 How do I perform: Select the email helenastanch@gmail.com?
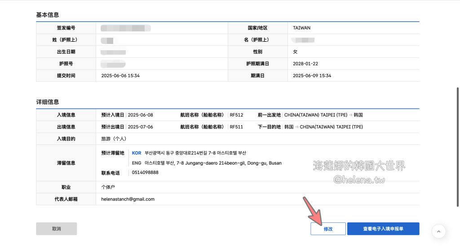(x=128, y=199)
